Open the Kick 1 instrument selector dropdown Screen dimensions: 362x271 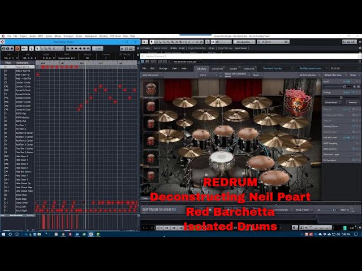pos(209,75)
